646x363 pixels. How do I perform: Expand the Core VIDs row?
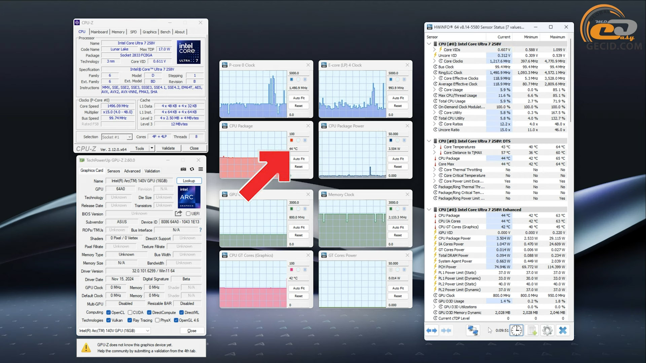click(434, 50)
